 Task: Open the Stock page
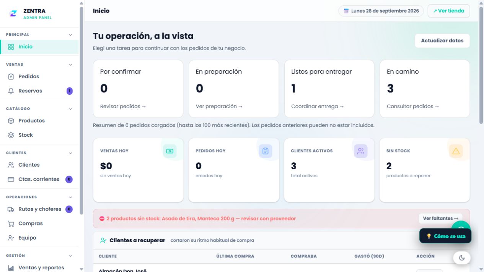coord(39,135)
